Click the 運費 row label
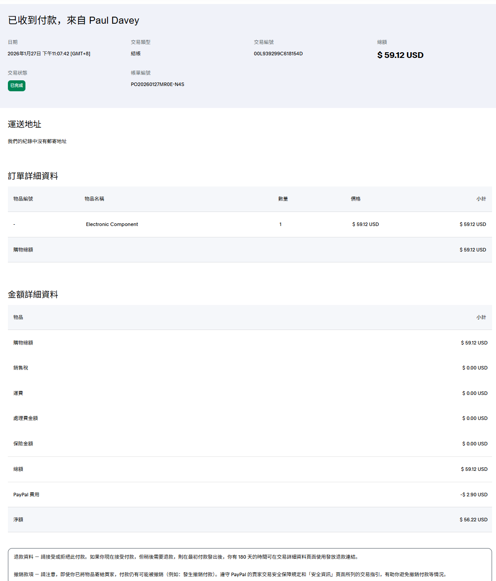Viewport: 496px width, 581px height. click(x=18, y=393)
